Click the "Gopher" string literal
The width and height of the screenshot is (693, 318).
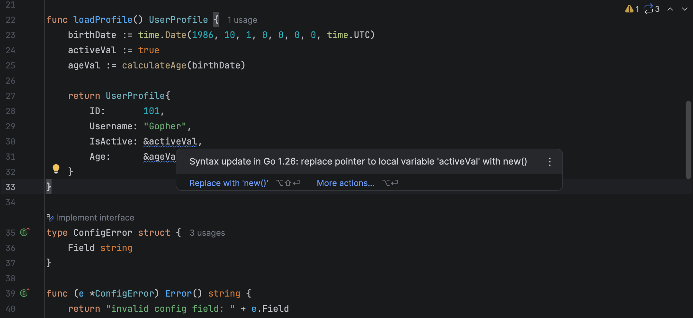[x=165, y=126]
